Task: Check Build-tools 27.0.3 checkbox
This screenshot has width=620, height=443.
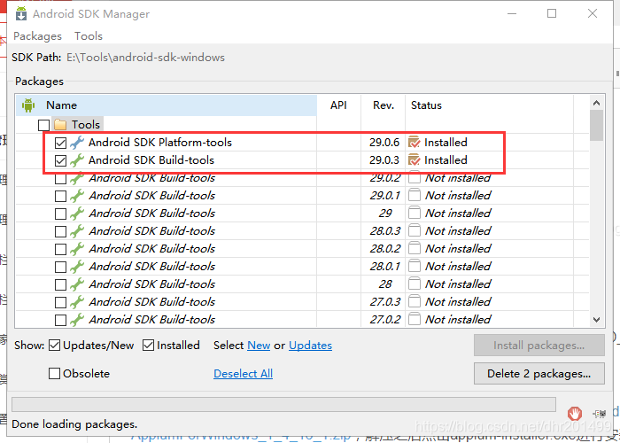Action: click(x=60, y=302)
